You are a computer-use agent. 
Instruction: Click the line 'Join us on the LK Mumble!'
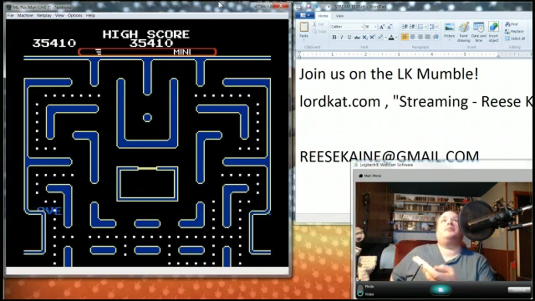(x=389, y=74)
